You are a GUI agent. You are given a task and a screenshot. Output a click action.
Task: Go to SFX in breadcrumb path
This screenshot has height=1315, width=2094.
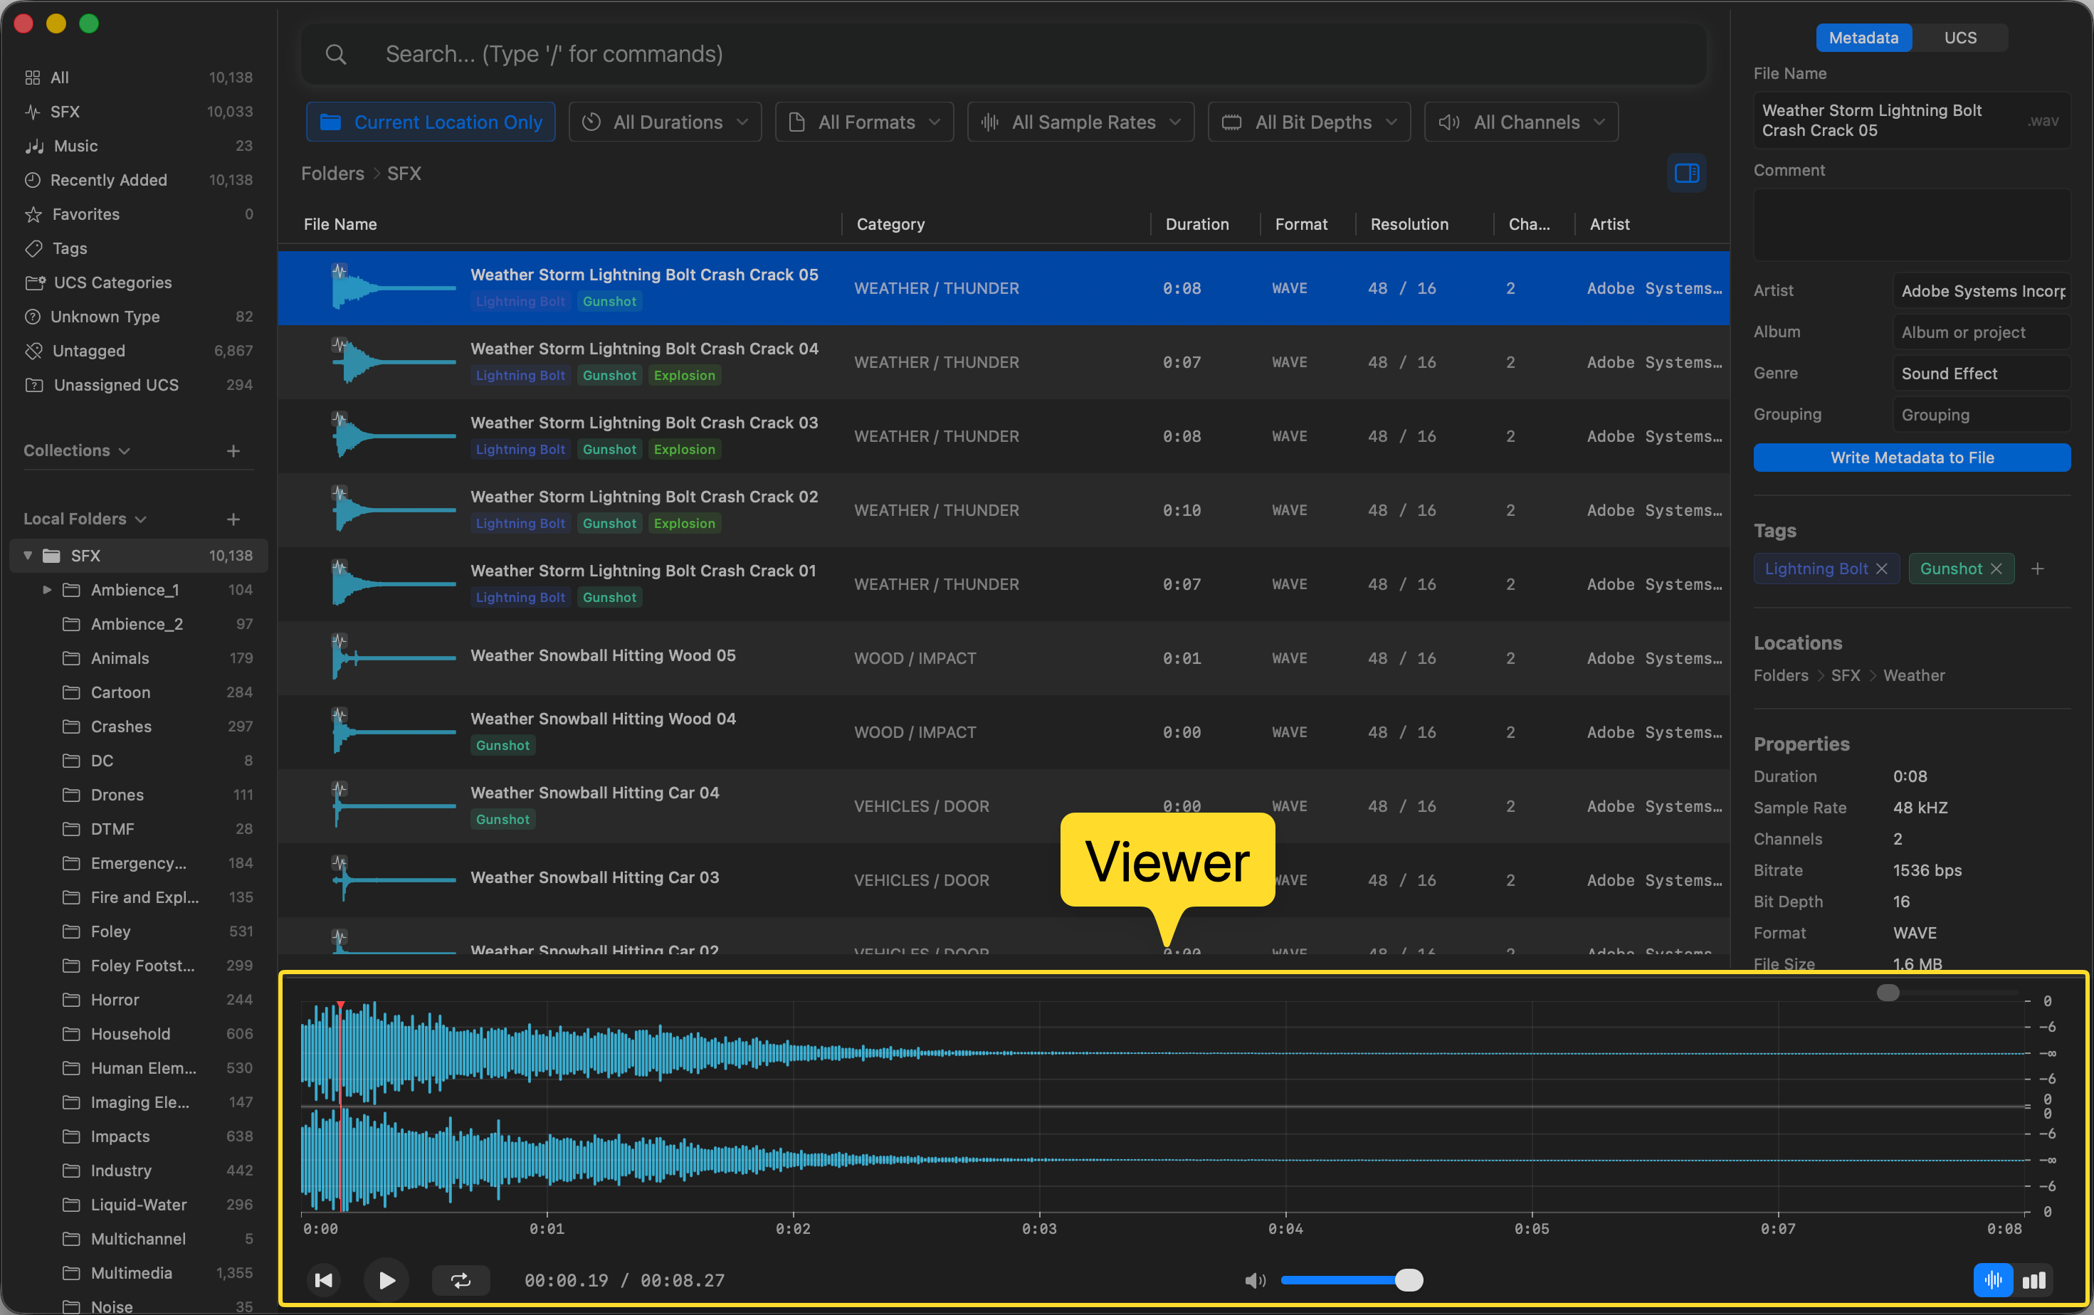404,173
